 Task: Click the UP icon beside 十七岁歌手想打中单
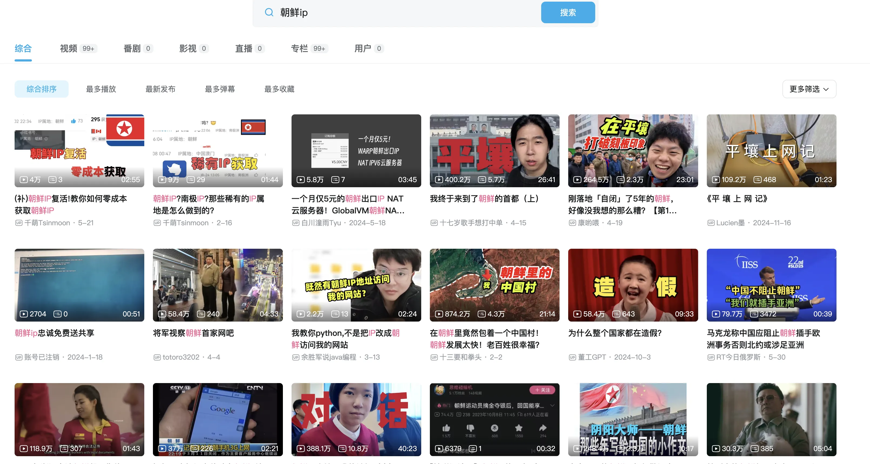[434, 223]
